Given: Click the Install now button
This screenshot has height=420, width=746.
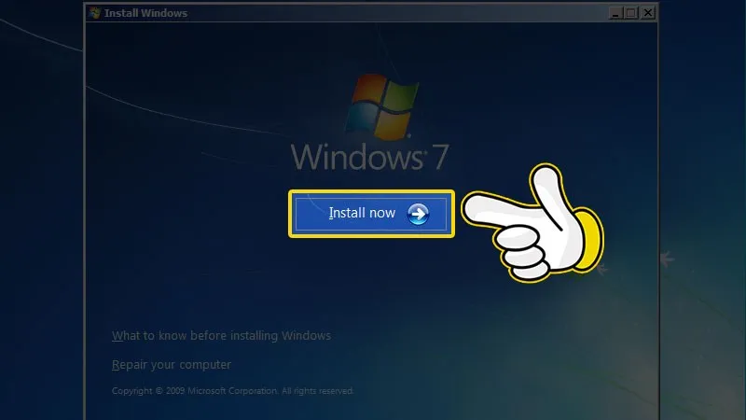Looking at the screenshot, I should pyautogui.click(x=371, y=214).
